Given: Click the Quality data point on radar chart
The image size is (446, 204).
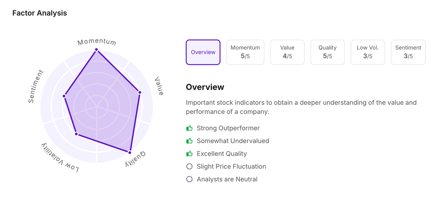Looking at the screenshot, I should pos(130,153).
